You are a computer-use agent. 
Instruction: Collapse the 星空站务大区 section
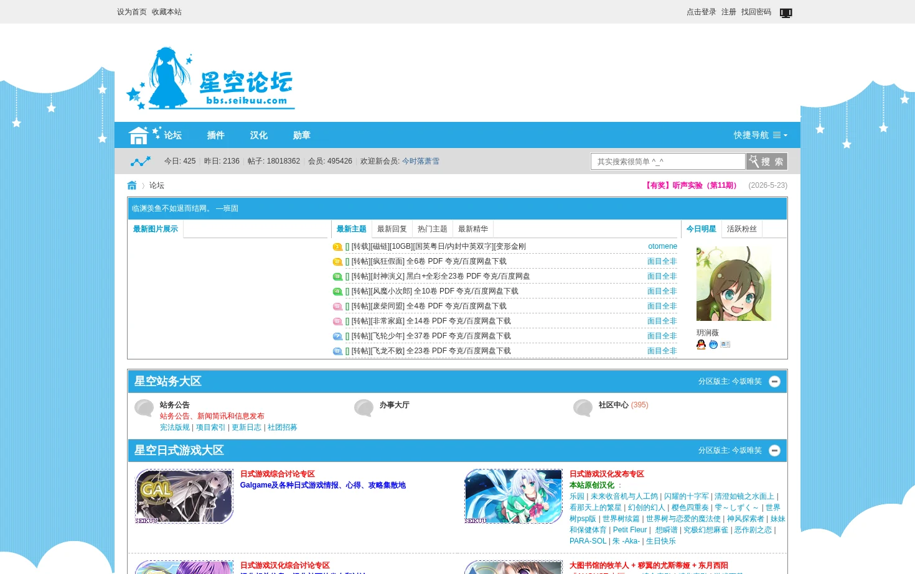tap(774, 381)
